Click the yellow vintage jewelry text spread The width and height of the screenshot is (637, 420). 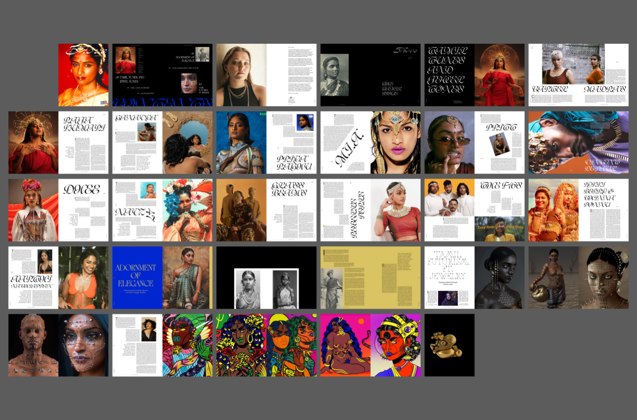point(370,277)
